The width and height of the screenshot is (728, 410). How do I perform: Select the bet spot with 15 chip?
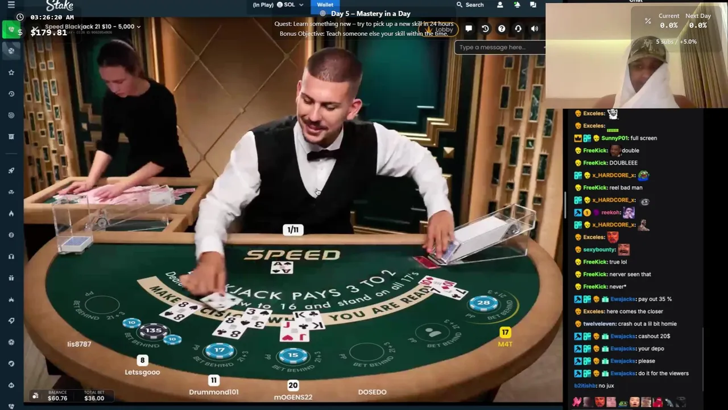[292, 355]
